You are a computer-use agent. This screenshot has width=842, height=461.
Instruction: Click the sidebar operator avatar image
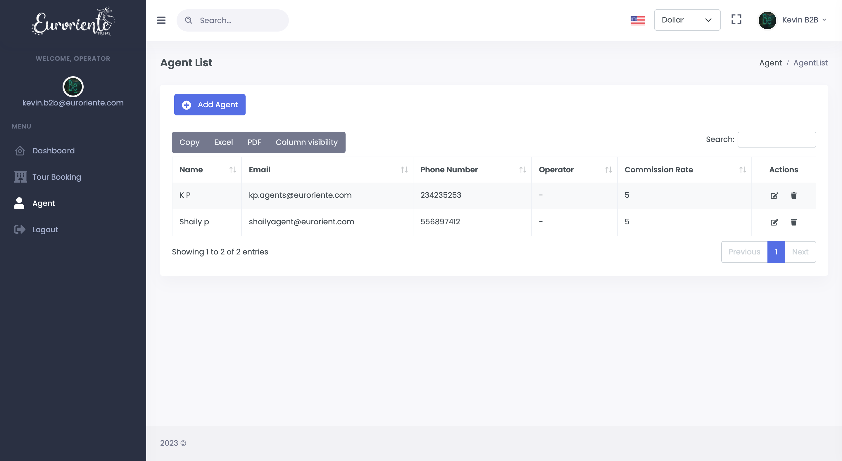tap(73, 86)
